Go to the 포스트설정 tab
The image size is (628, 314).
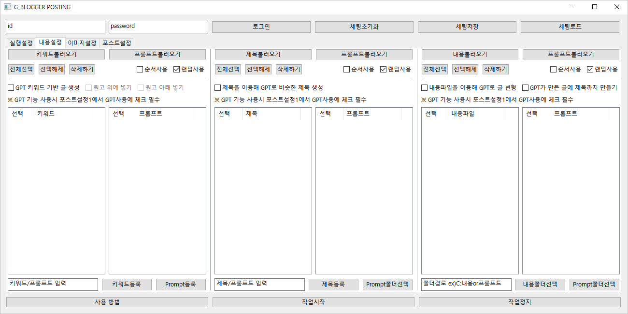coord(117,43)
